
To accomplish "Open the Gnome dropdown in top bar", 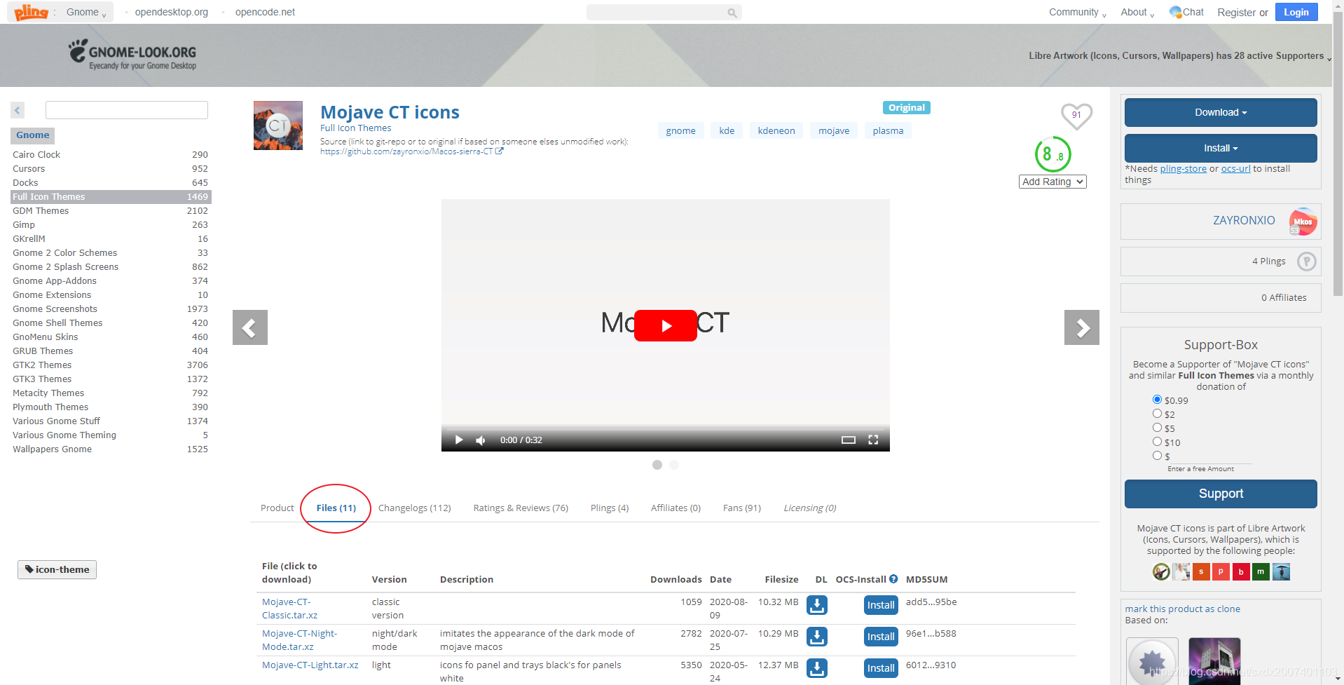I will point(86,12).
